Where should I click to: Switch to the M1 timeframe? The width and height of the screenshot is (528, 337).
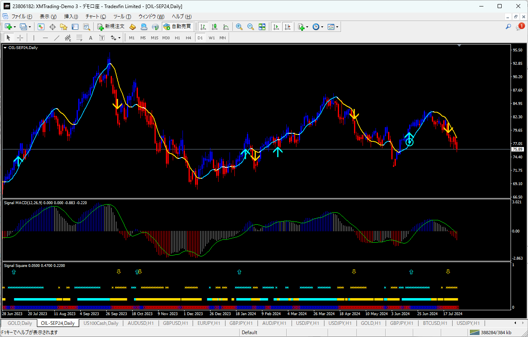click(132, 38)
